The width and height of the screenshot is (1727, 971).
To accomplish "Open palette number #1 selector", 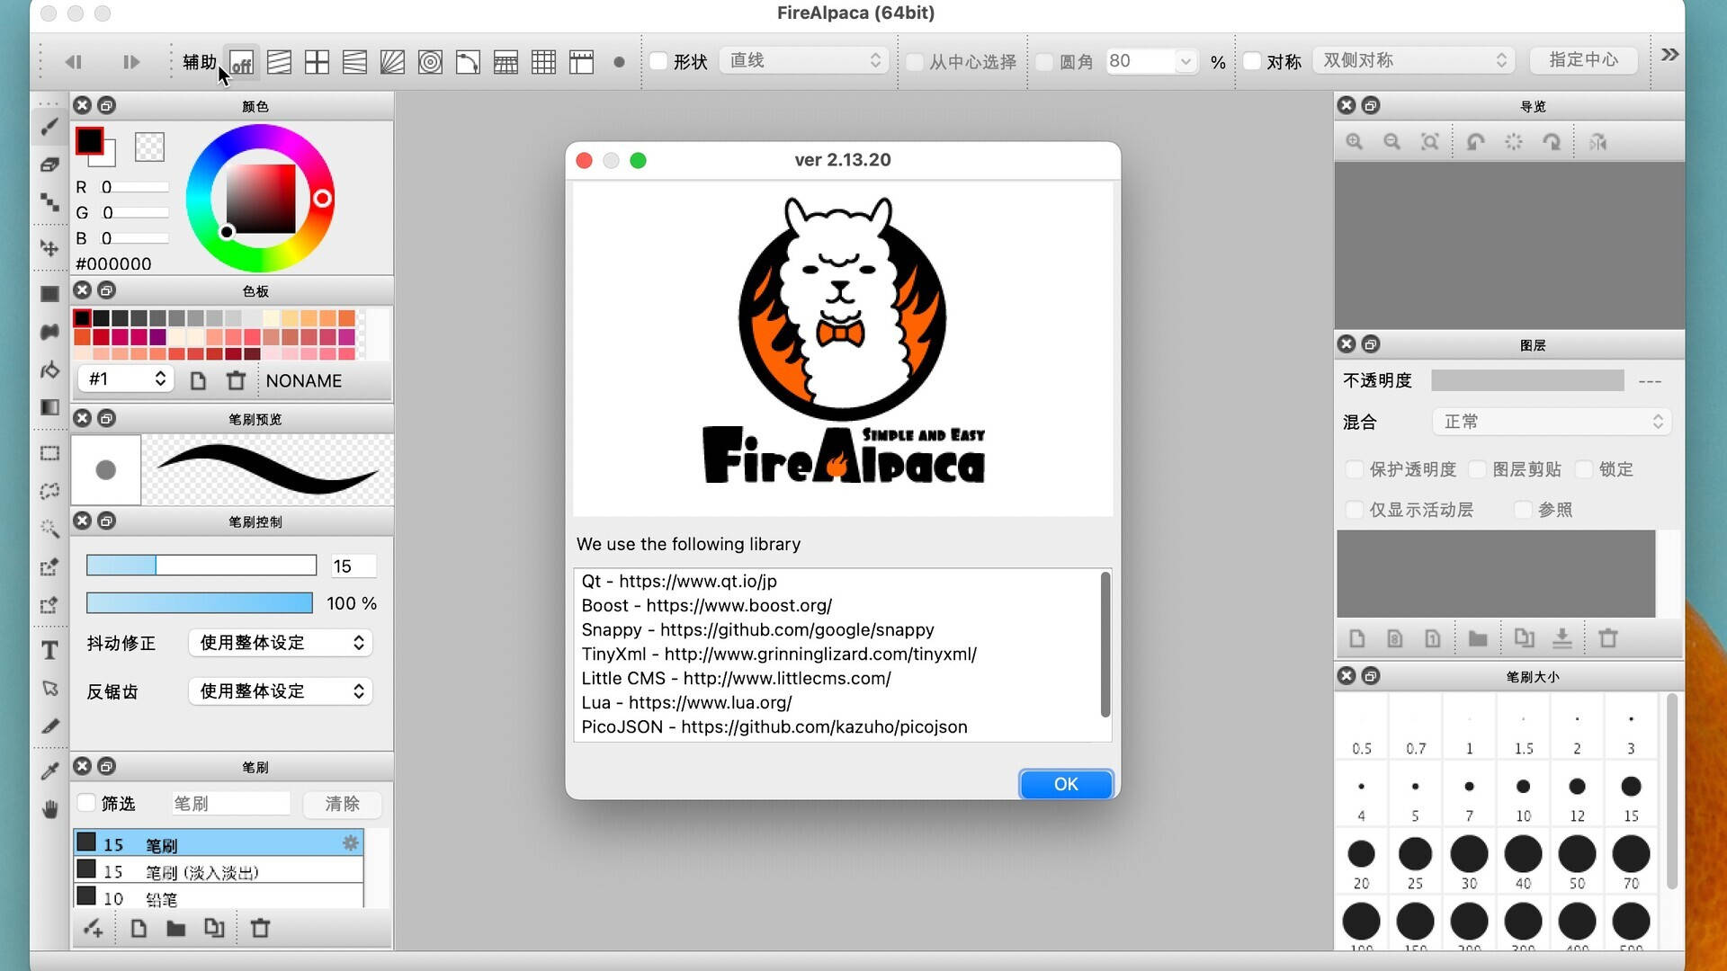I will click(x=125, y=379).
